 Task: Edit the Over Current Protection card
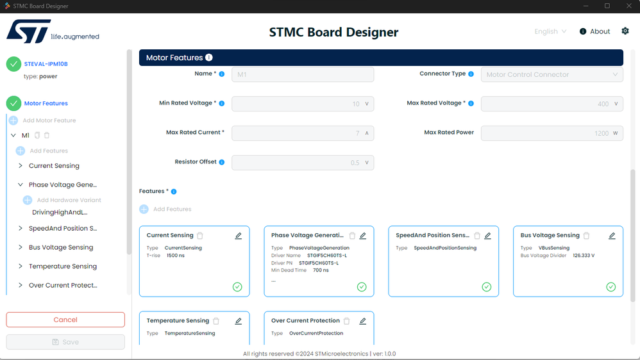(x=363, y=322)
